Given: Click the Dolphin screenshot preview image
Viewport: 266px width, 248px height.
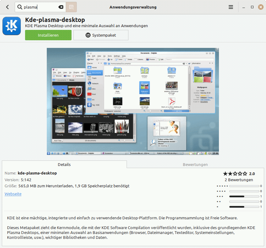Looking at the screenshot, I should click(133, 101).
